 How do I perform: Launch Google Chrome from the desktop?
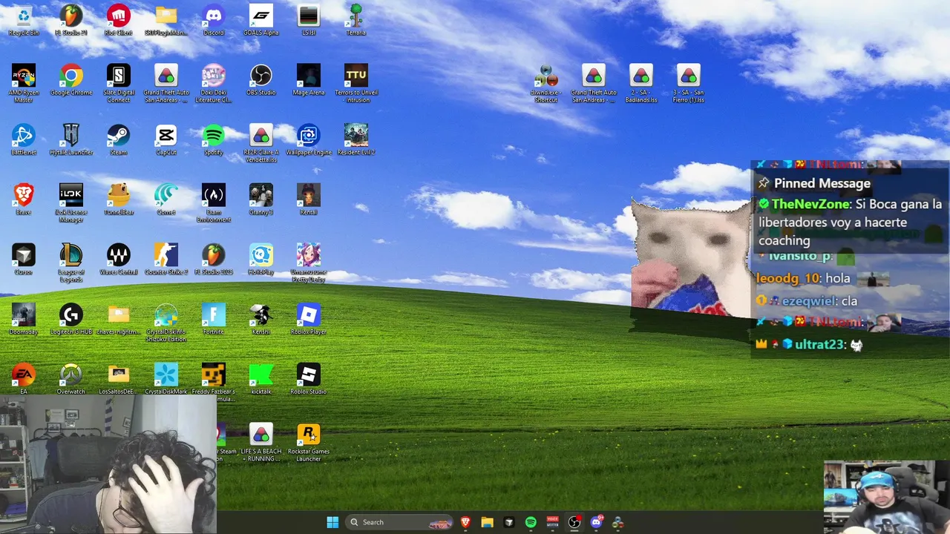pyautogui.click(x=71, y=80)
